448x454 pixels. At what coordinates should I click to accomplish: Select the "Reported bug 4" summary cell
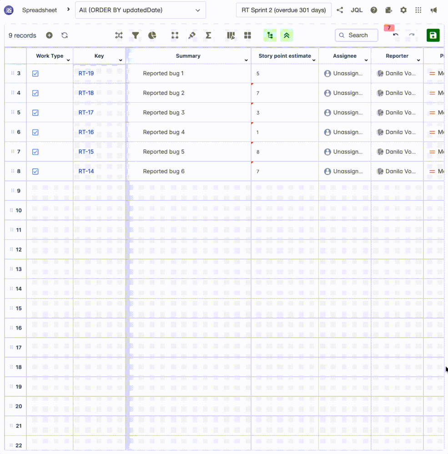pos(189,132)
